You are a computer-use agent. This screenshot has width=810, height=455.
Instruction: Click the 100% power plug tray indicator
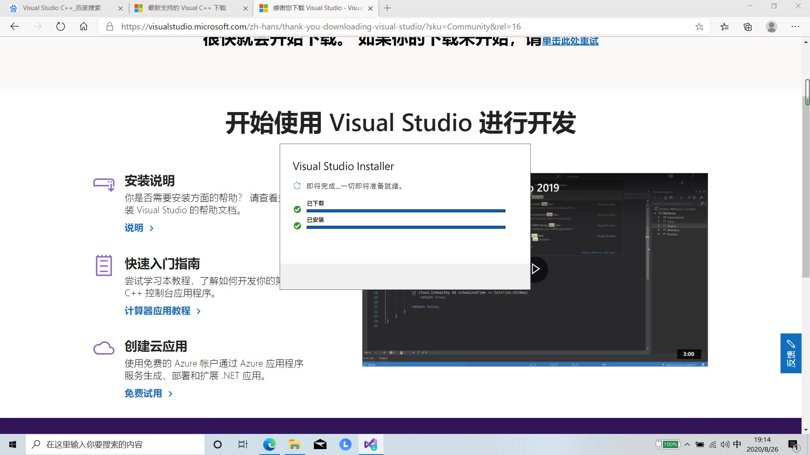(x=668, y=444)
